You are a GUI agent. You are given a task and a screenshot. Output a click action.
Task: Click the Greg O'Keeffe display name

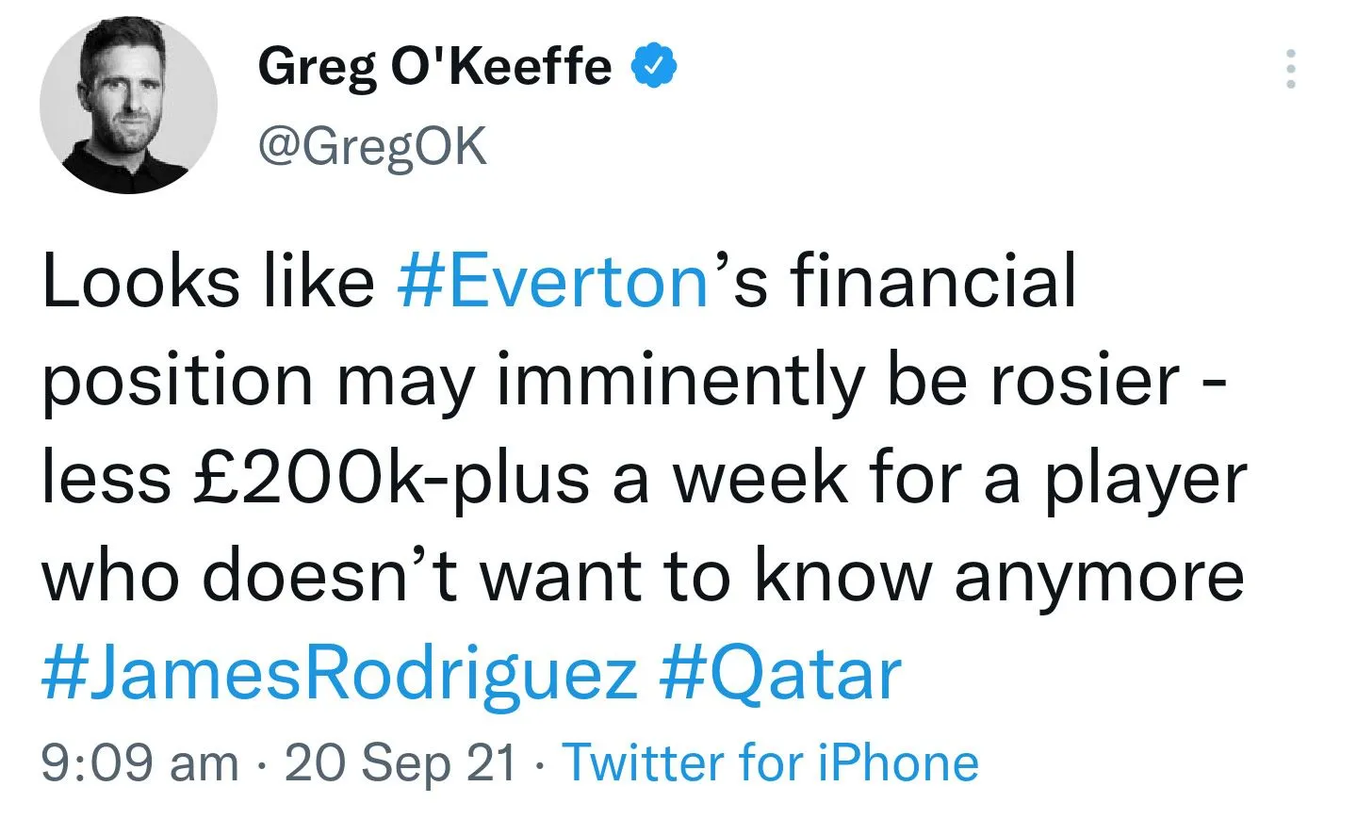pyautogui.click(x=434, y=66)
